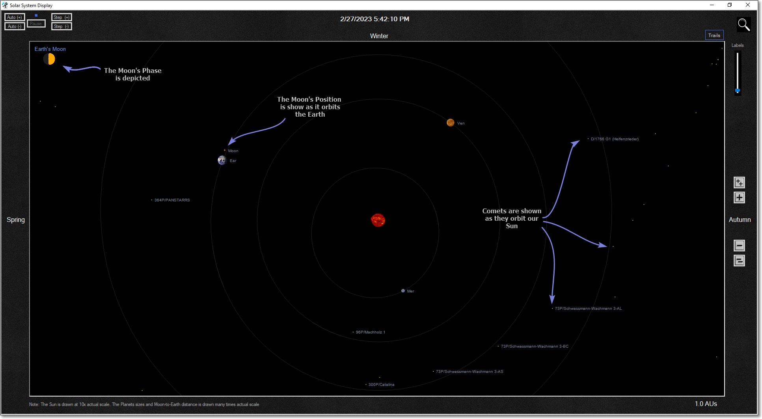Select comet 73P/Schwassmann-Wachmann 3-AL

[587, 309]
